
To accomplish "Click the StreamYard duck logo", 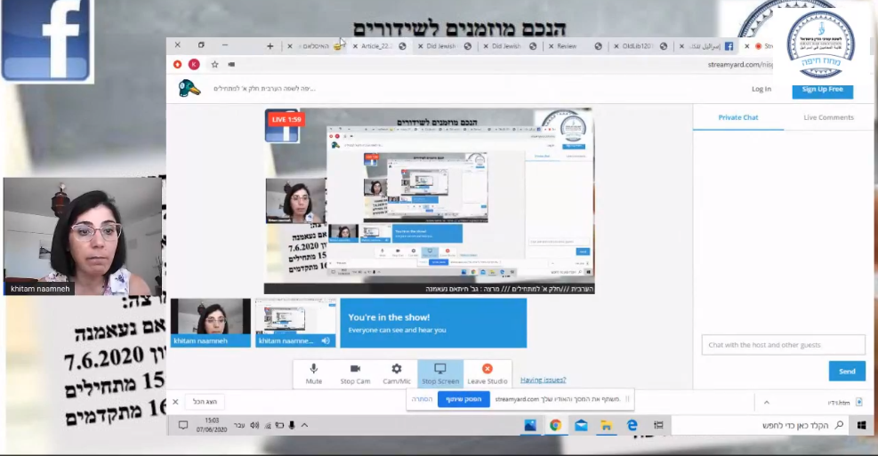I will [189, 88].
